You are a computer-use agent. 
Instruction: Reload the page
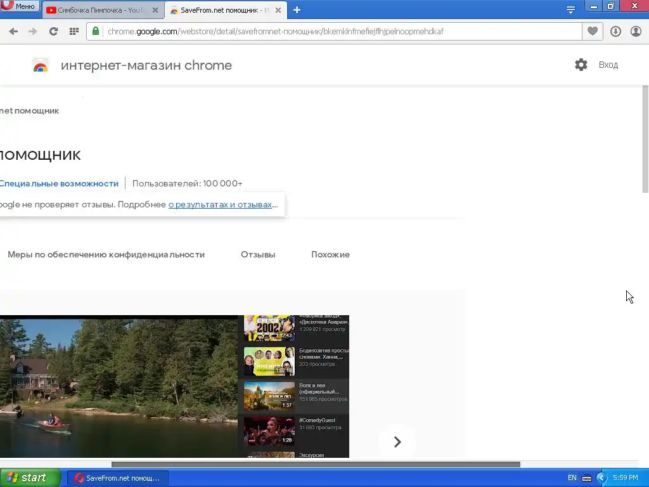click(53, 32)
